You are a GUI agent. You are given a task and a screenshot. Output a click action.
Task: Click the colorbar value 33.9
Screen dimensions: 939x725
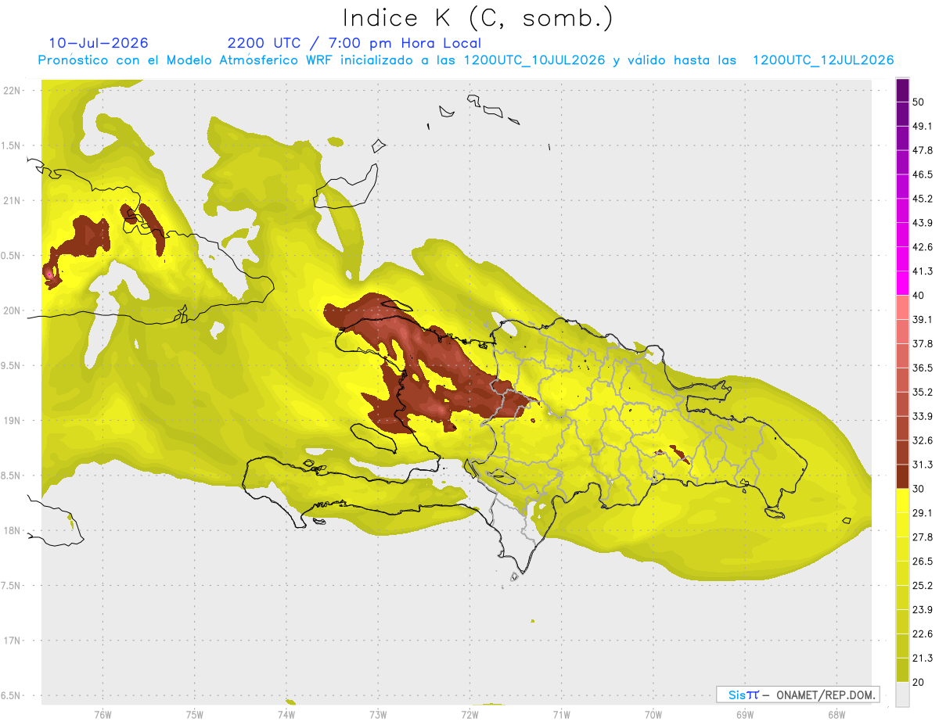pyautogui.click(x=923, y=416)
